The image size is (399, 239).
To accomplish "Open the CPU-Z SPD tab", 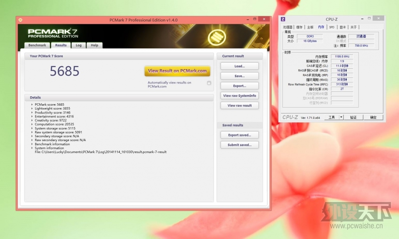I will point(332,27).
